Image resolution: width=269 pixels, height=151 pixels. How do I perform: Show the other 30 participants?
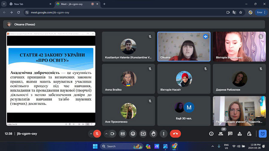pos(184,111)
